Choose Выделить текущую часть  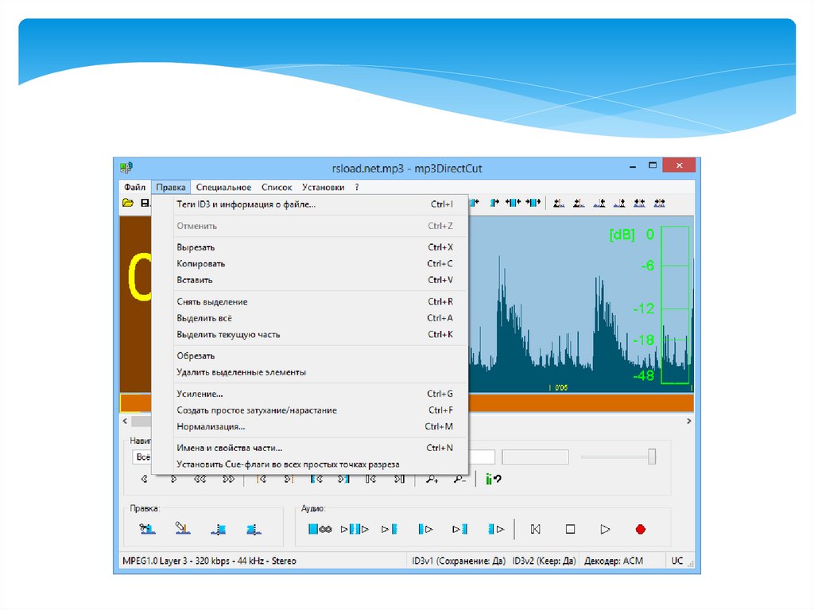[311, 335]
